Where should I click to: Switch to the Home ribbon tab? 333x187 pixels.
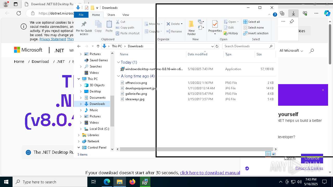(96, 15)
